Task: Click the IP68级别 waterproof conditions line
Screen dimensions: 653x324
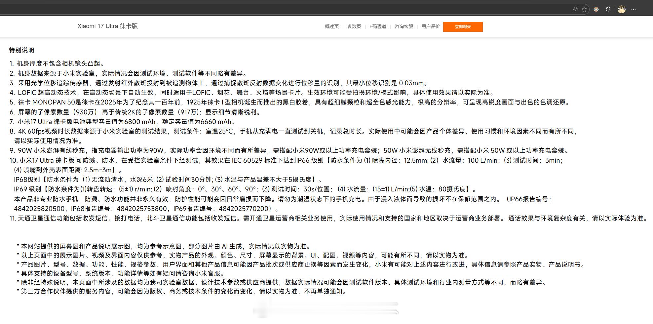Action: pyautogui.click(x=169, y=180)
